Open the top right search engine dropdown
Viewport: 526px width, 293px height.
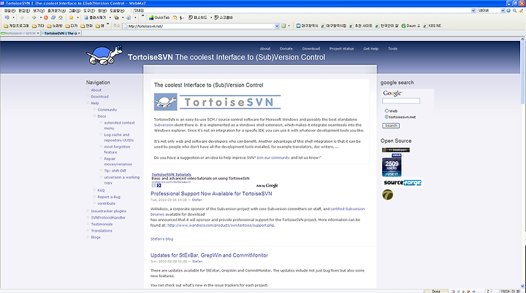(x=503, y=11)
